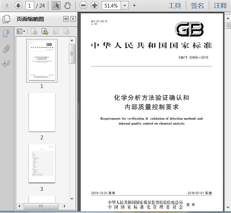Zoom in with the plus button

94,5
